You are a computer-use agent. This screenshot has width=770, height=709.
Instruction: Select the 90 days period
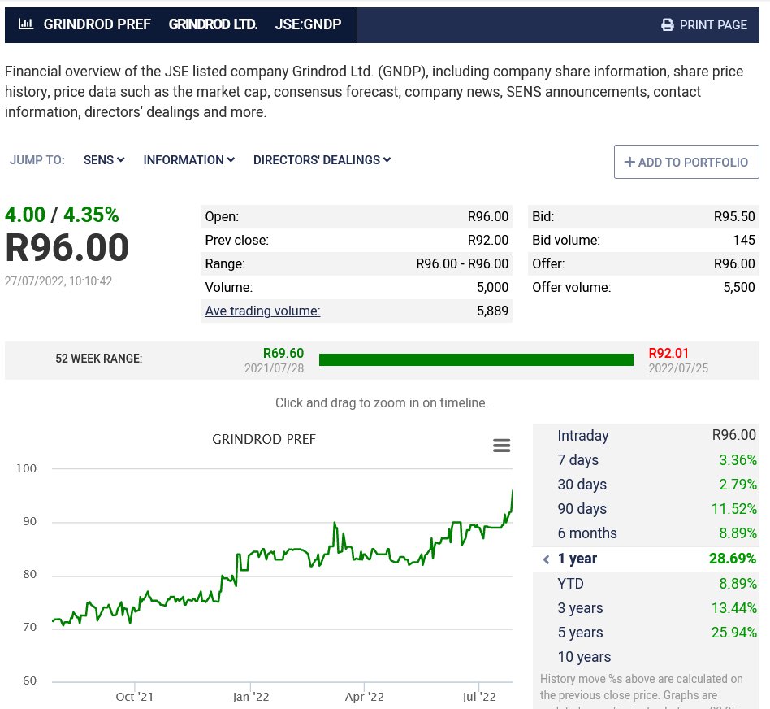646,509
